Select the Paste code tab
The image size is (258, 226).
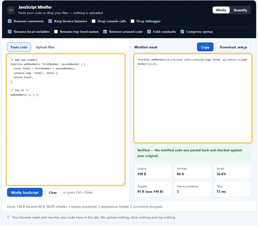tap(19, 47)
